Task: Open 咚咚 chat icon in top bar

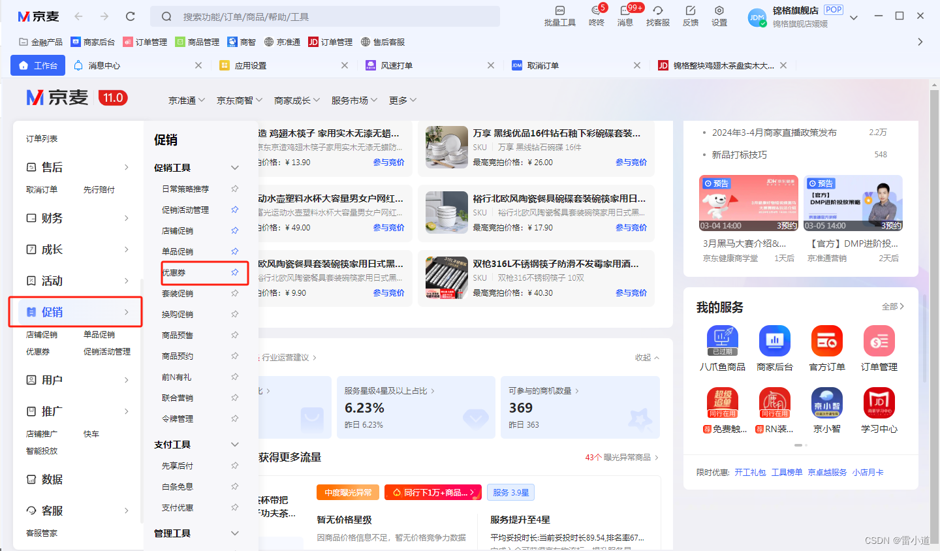Action: [597, 16]
